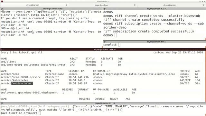The width and height of the screenshot is (206, 116).
Task: Click the terminal app icon in the window title bar
Action: tap(2, 1)
